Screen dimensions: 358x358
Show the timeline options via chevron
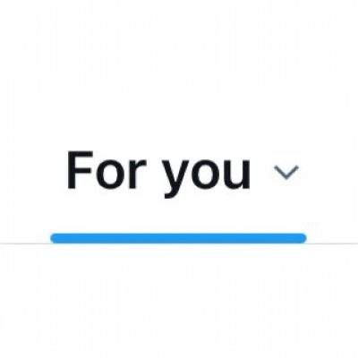click(286, 173)
